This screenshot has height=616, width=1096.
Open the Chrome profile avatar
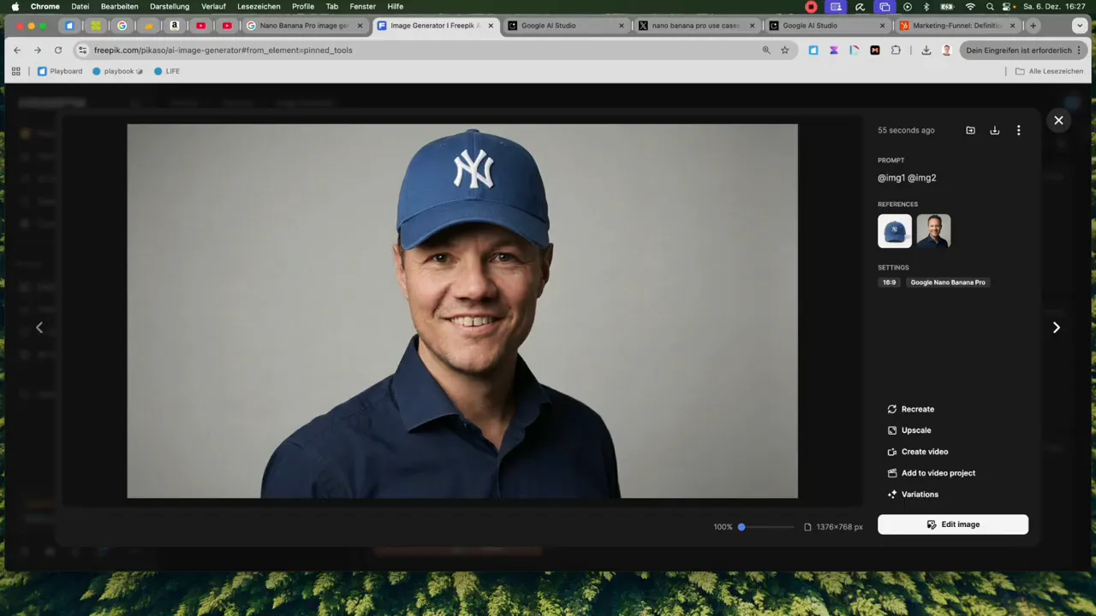947,50
